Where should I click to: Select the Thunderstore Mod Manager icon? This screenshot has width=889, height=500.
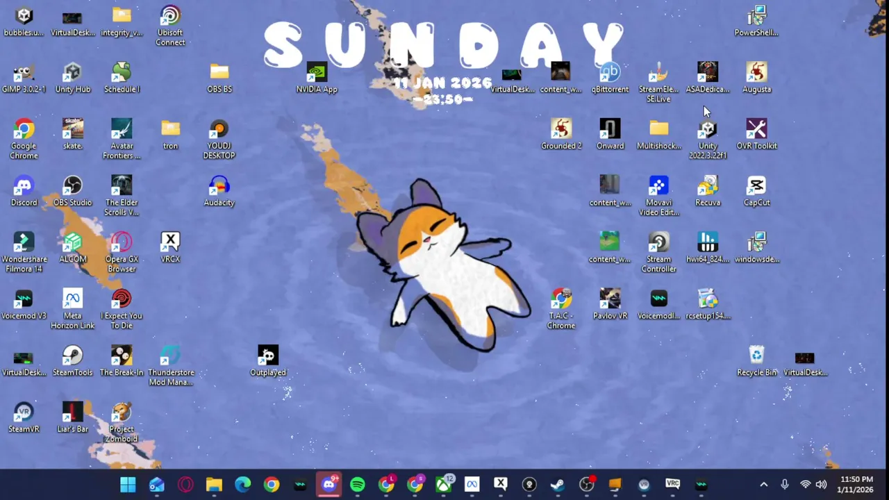pos(170,366)
